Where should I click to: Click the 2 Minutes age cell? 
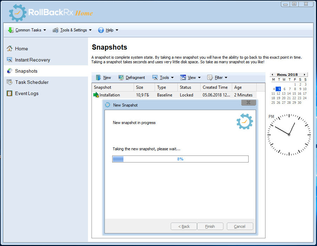click(x=243, y=95)
